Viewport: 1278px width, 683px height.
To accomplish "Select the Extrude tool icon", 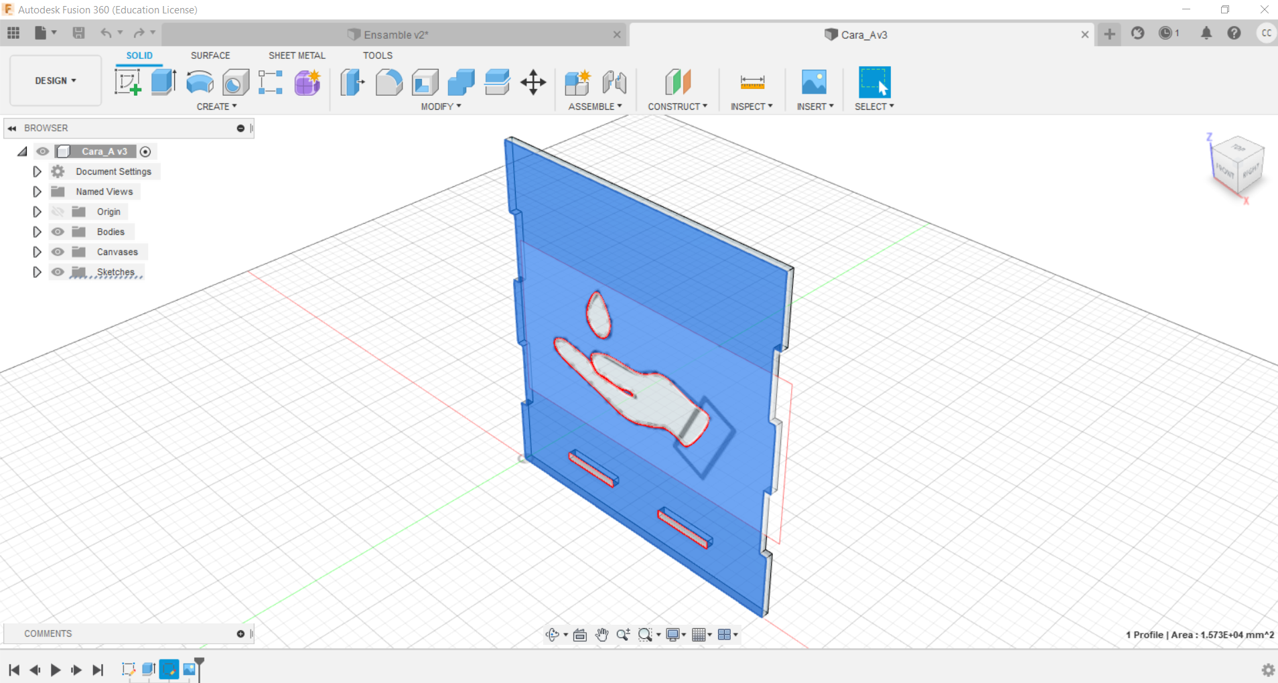I will [x=163, y=82].
